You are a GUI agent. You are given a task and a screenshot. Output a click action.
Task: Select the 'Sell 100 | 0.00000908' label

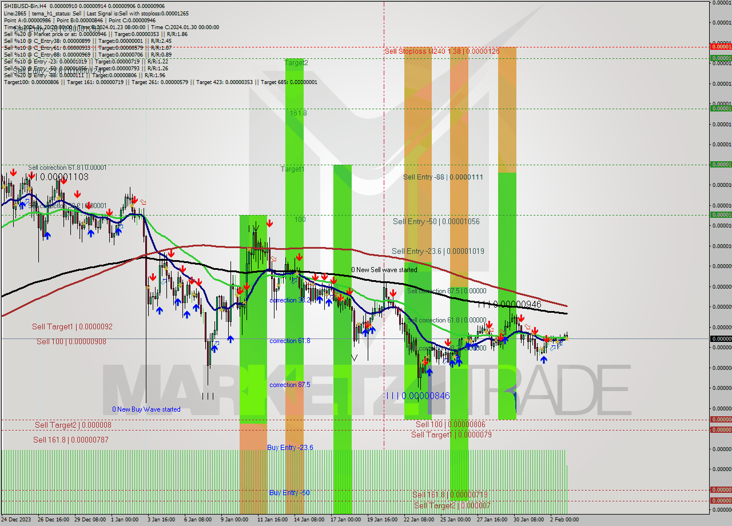point(71,341)
